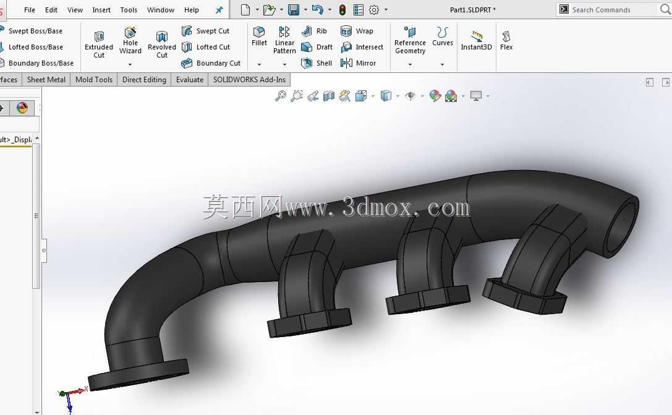Viewport: 672px width, 415px height.
Task: Click the Section View icon
Action: 329,96
